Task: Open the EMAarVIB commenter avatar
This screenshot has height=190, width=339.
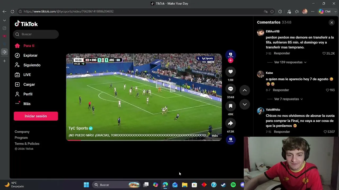Action: point(261,32)
